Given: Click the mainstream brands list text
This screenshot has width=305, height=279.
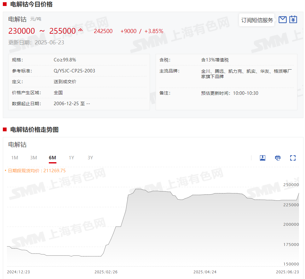Looking at the screenshot, I should 246,74.
